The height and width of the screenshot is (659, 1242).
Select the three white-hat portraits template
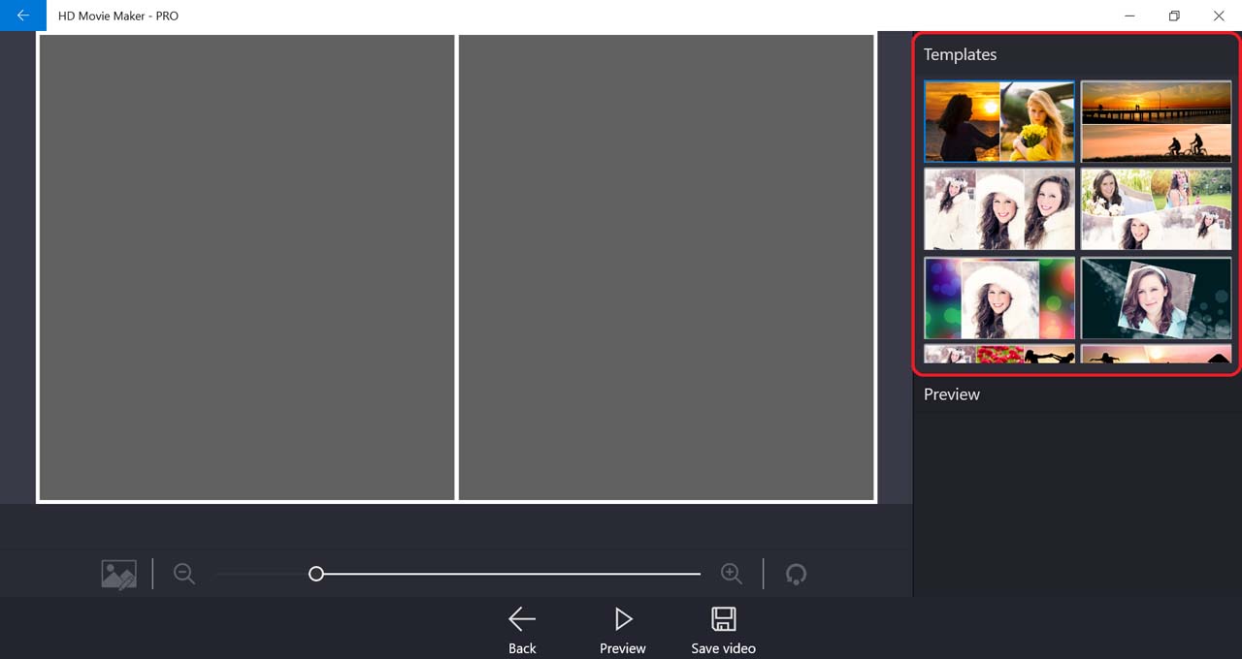point(999,209)
